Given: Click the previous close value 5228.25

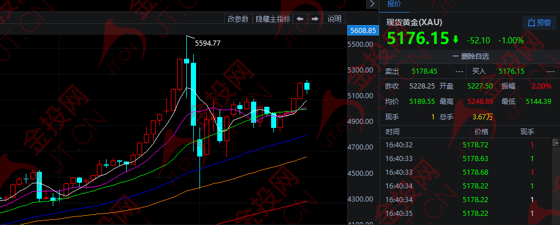Looking at the screenshot, I should click(422, 86).
